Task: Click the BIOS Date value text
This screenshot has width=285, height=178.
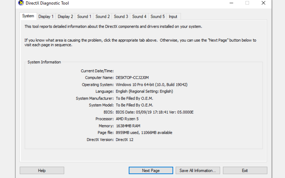Action: coord(155,112)
